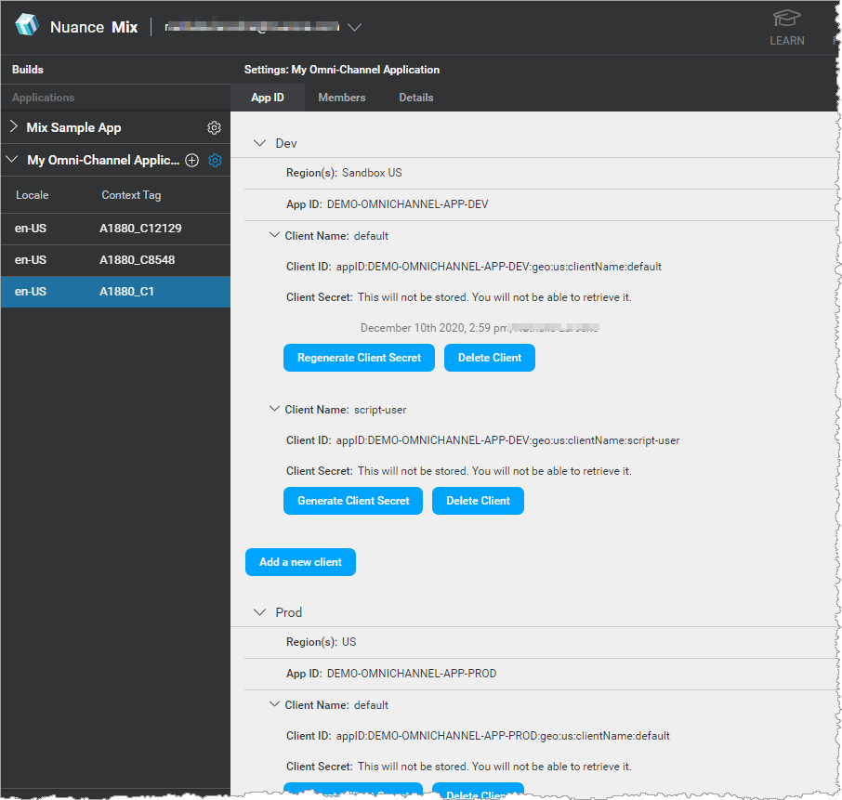Delete the script-user client
842x800 pixels.
click(478, 500)
